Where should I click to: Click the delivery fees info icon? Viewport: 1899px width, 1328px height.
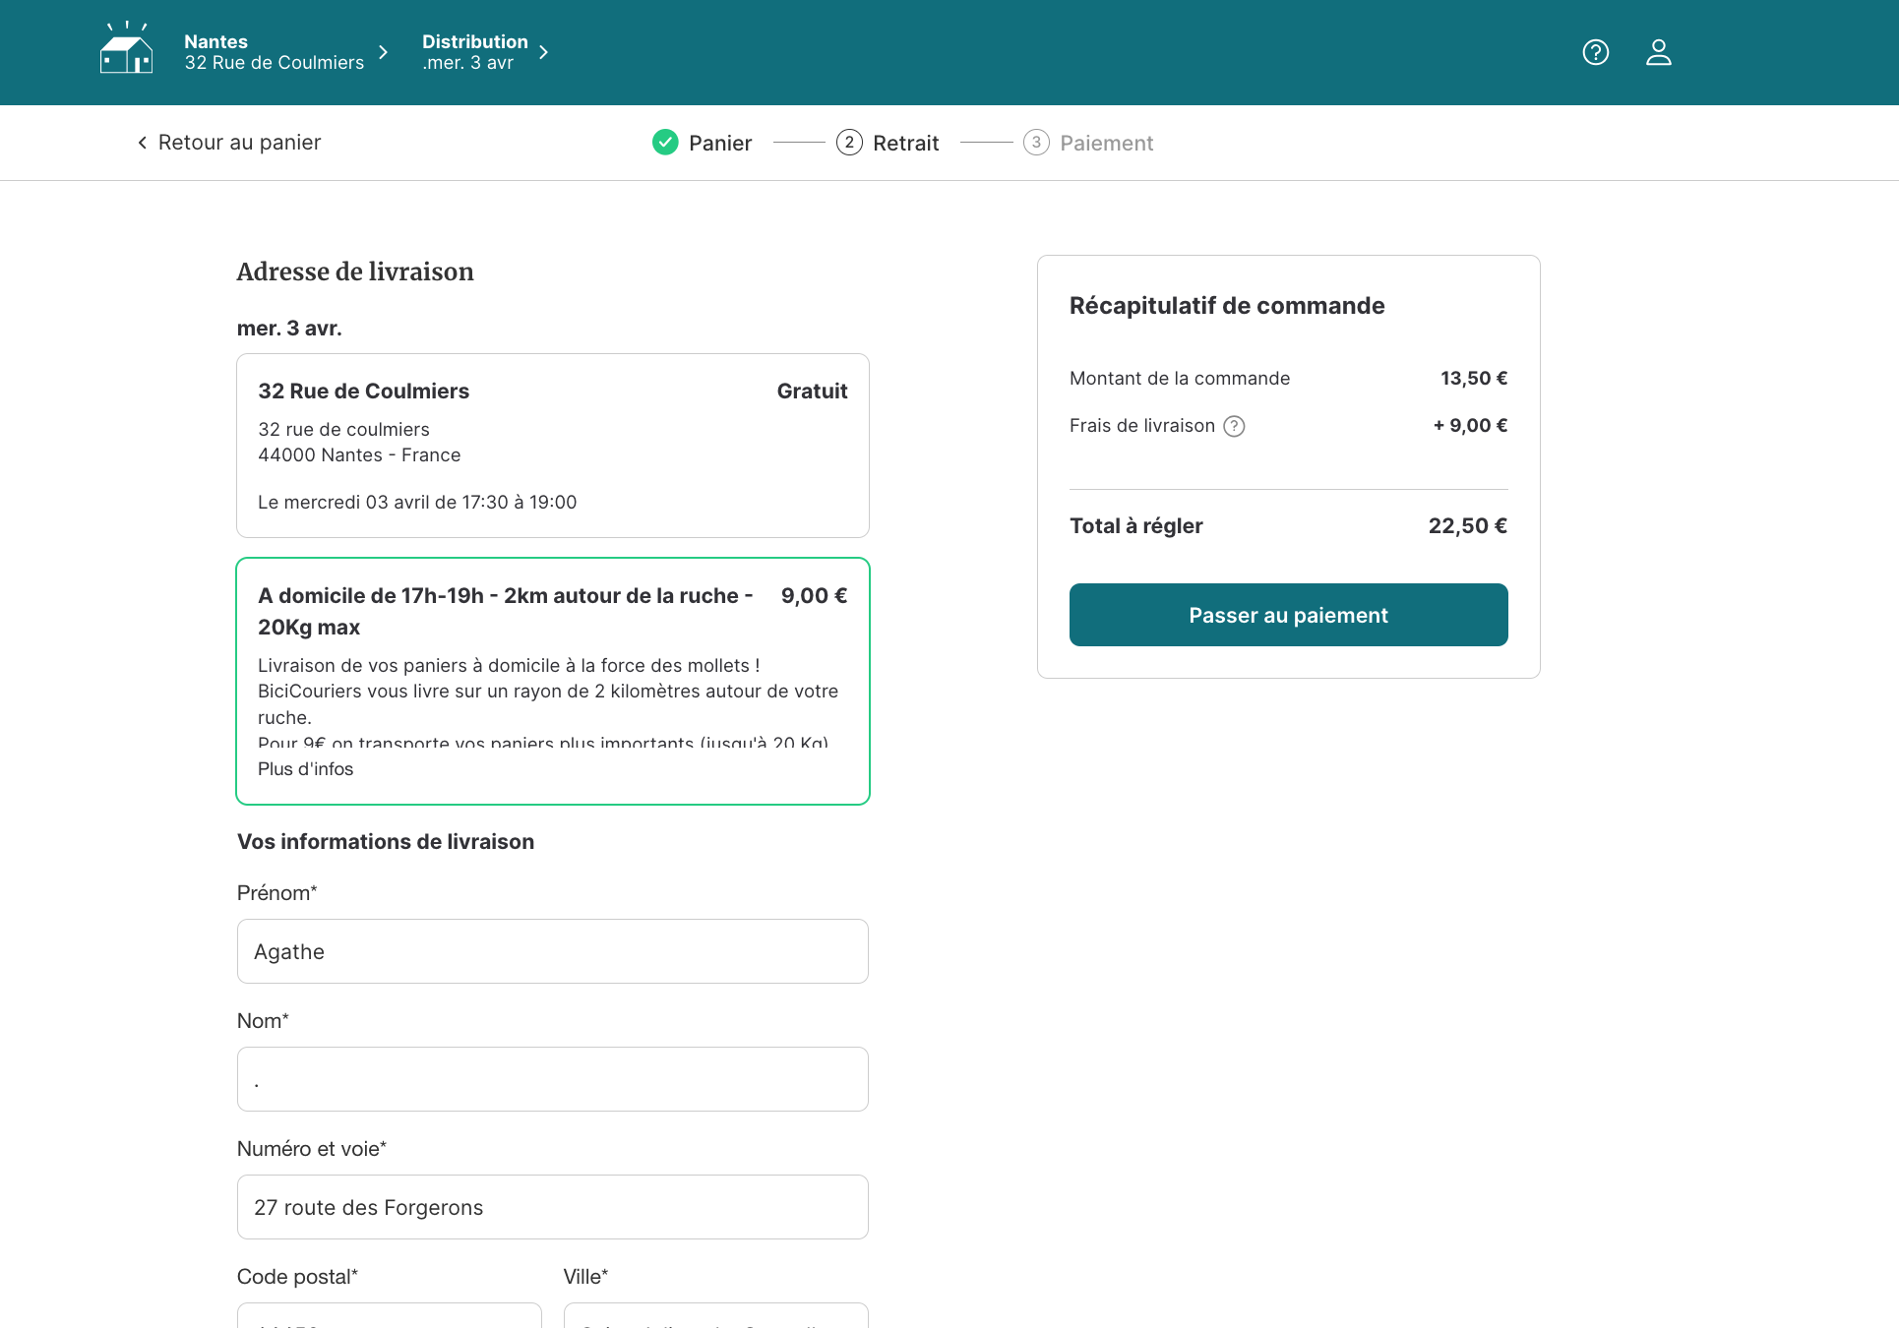[x=1234, y=426]
